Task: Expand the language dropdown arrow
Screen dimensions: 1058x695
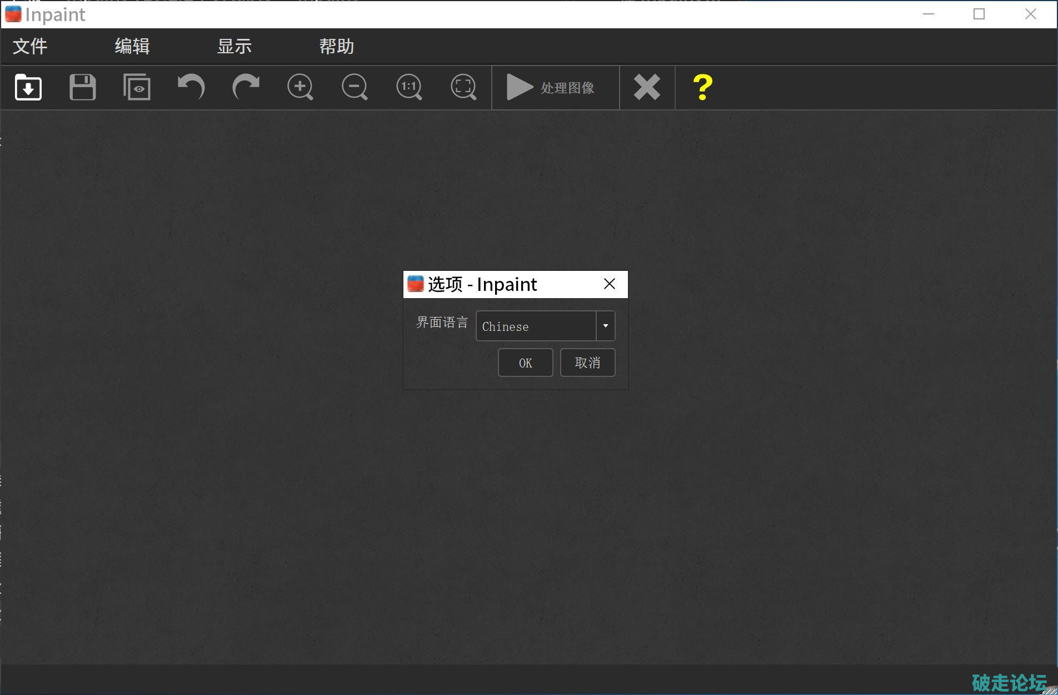Action: pos(606,326)
